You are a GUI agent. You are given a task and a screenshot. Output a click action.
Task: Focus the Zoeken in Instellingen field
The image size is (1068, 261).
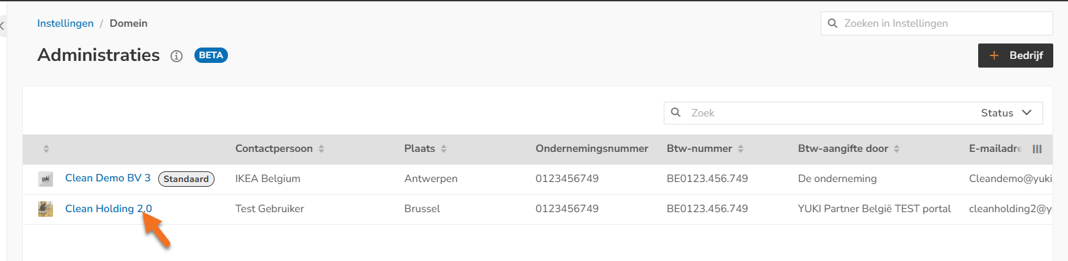pos(937,23)
